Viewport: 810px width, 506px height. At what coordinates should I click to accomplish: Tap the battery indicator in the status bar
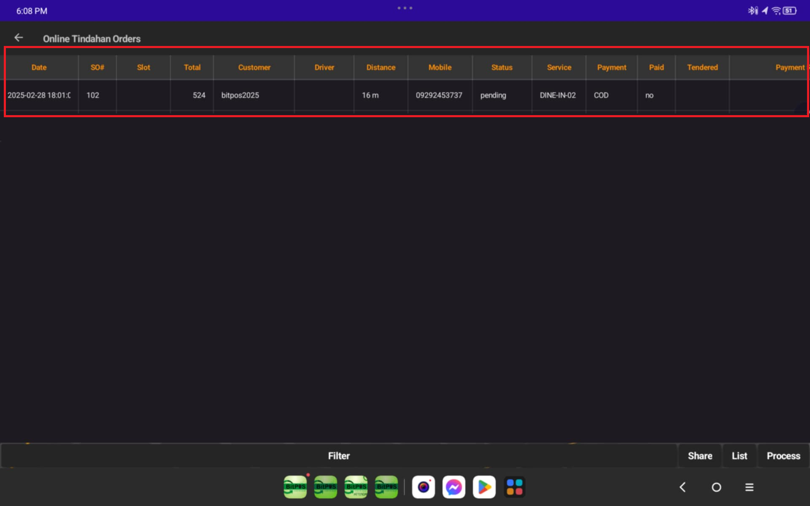click(789, 11)
